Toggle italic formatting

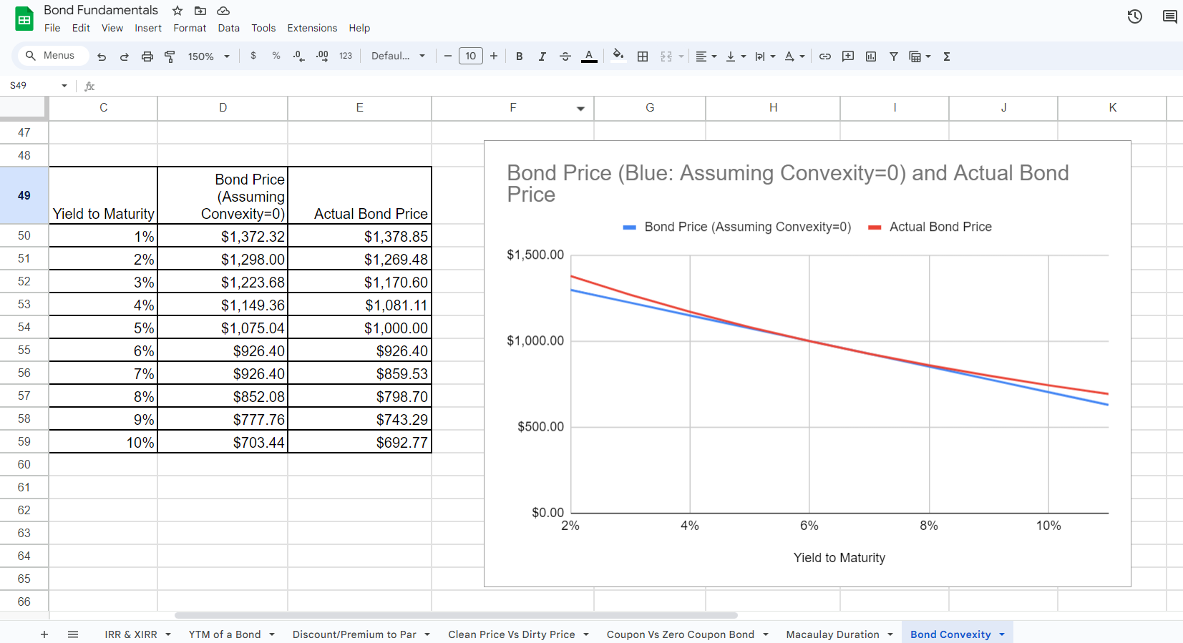click(542, 57)
